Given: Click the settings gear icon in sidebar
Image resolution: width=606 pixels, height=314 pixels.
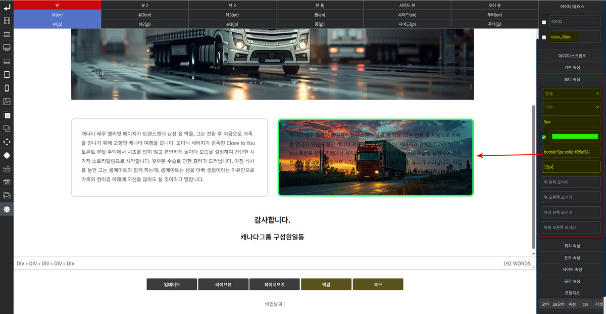Looking at the screenshot, I should pos(7,209).
